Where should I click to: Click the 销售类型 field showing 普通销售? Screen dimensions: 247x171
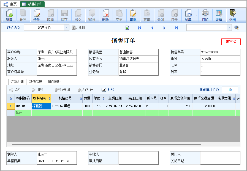[139, 52]
